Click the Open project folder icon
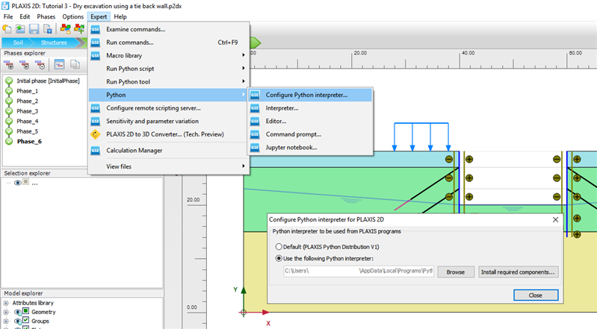The image size is (597, 329). [20, 29]
